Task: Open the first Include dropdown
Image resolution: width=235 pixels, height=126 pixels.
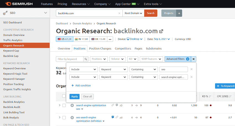Action: (x=83, y=69)
